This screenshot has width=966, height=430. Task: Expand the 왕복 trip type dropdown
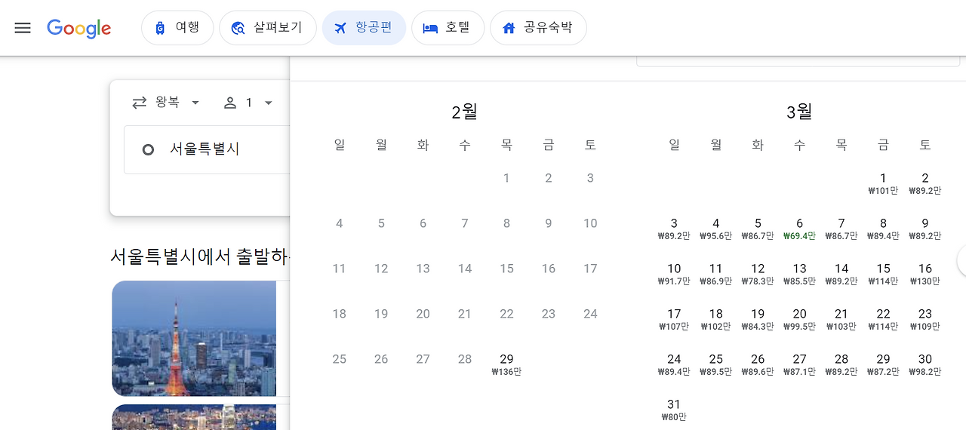coord(166,103)
